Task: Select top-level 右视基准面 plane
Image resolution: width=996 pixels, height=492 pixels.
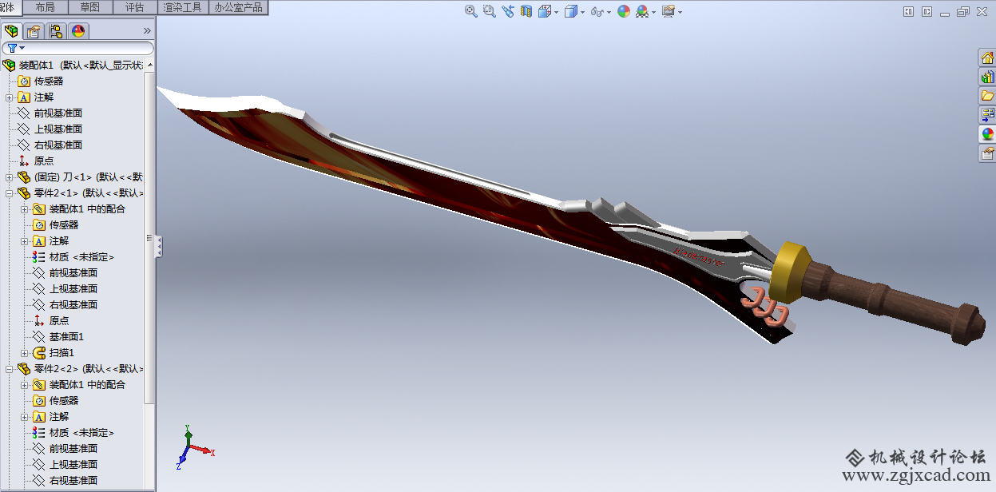Action: pos(50,145)
